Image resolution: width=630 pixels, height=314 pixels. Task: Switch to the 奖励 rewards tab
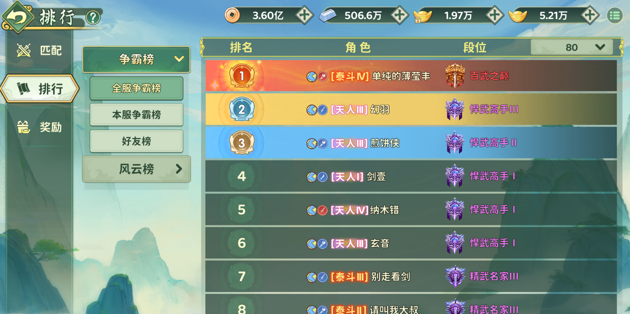pos(39,127)
